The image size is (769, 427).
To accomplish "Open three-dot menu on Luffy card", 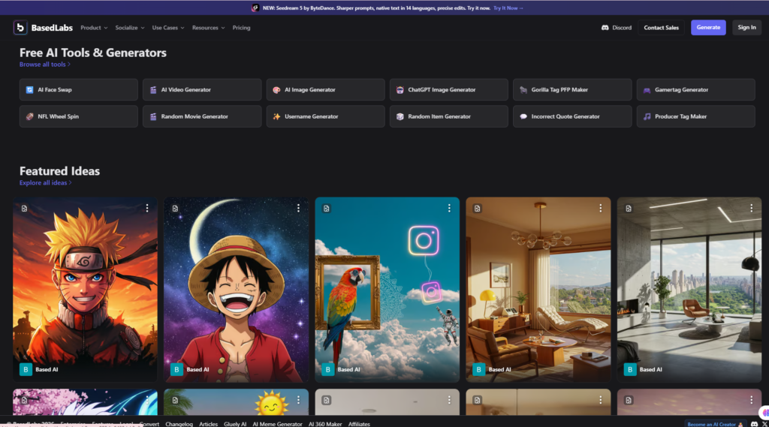I will pyautogui.click(x=298, y=209).
